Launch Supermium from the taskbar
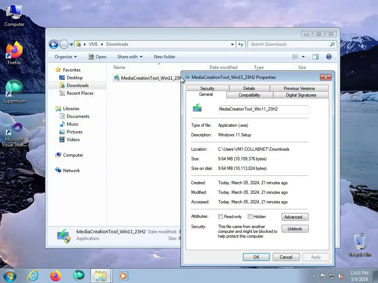This screenshot has height=283, width=378. pyautogui.click(x=79, y=276)
